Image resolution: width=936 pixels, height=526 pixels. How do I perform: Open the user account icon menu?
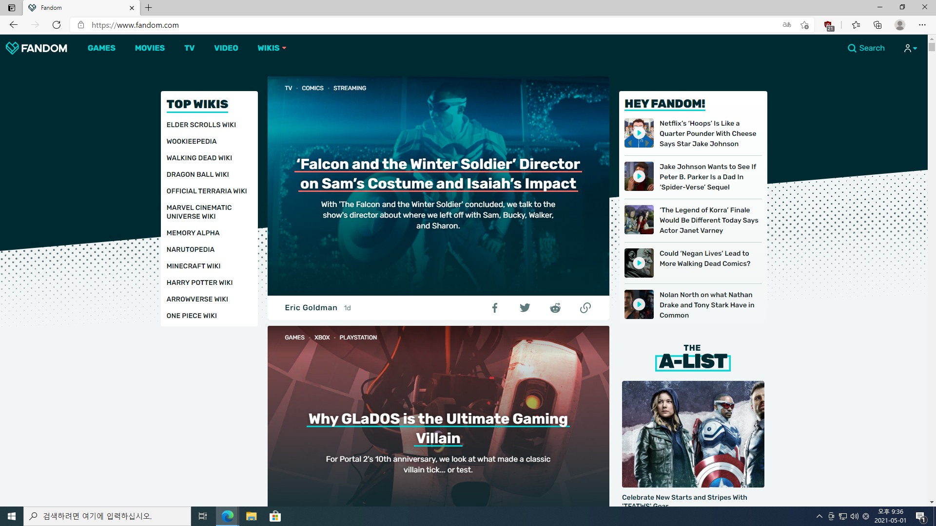click(910, 48)
